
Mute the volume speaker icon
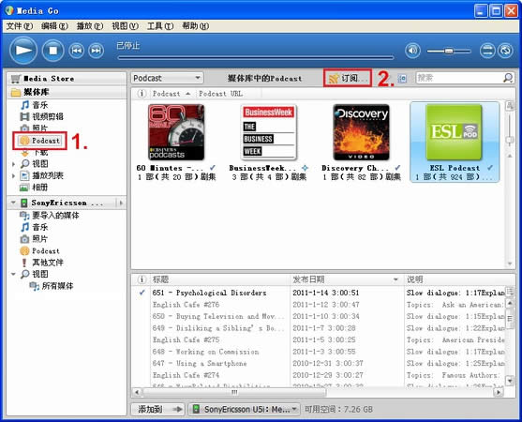[x=412, y=51]
